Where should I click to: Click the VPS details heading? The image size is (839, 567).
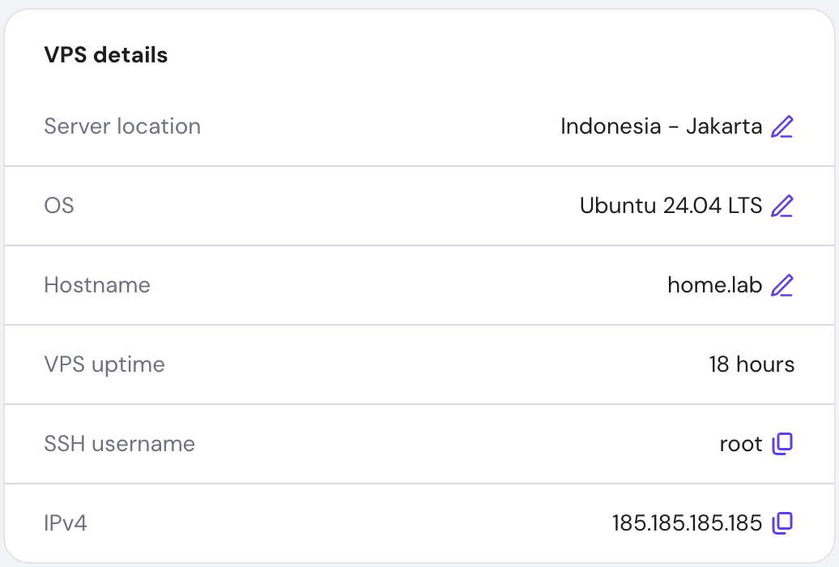pyautogui.click(x=105, y=54)
